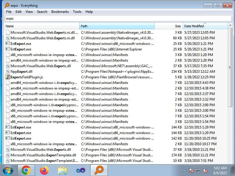
Task: Open Action Center flag tray icon
Action: pos(191,170)
